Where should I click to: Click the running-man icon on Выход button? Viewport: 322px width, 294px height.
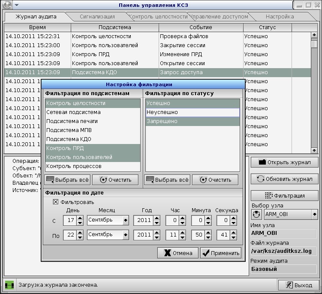289,285
